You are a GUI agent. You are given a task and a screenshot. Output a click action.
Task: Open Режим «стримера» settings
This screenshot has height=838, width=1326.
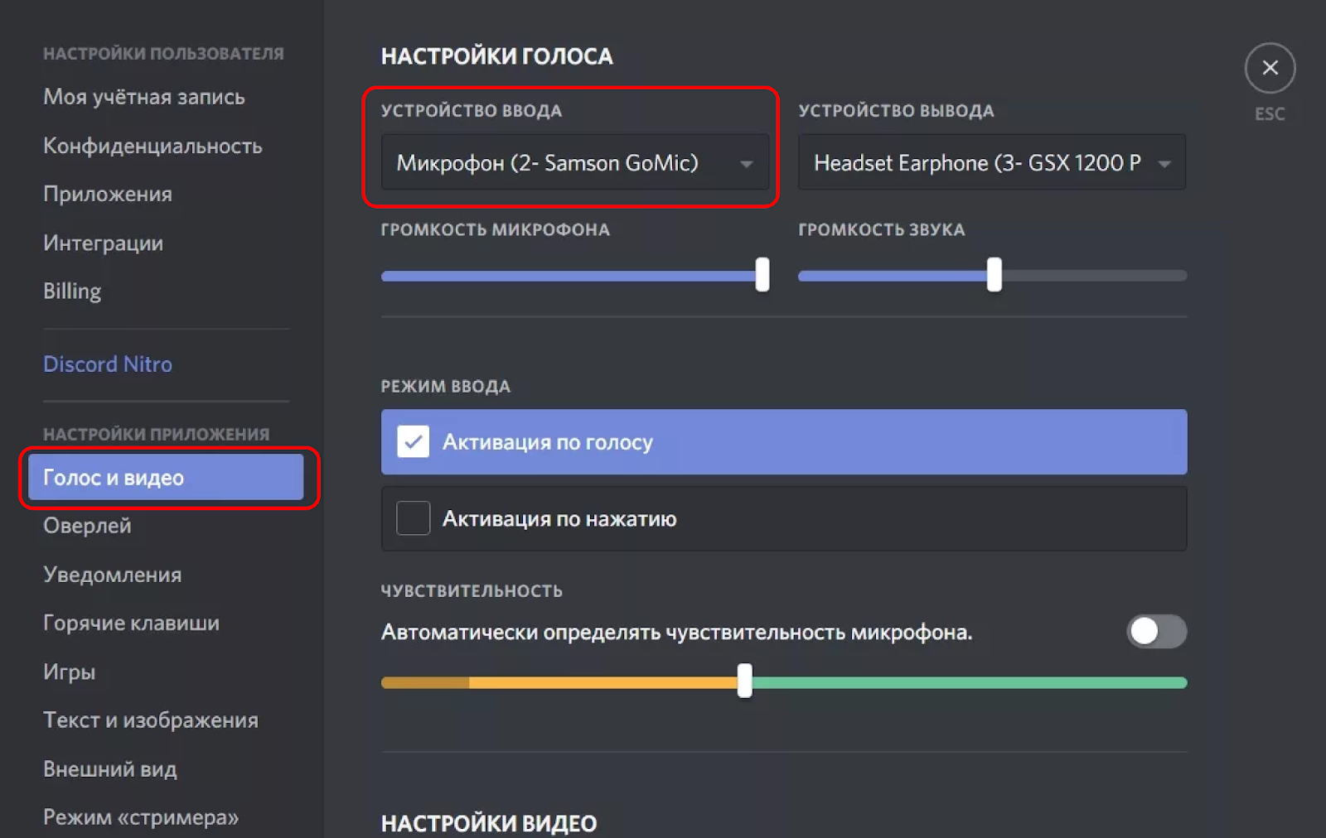(139, 816)
